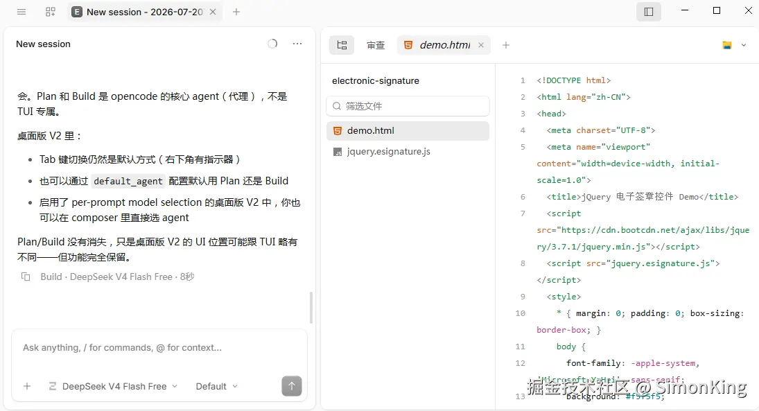This screenshot has height=411, width=759.
Task: Click the default_agent inline code text
Action: [128, 181]
